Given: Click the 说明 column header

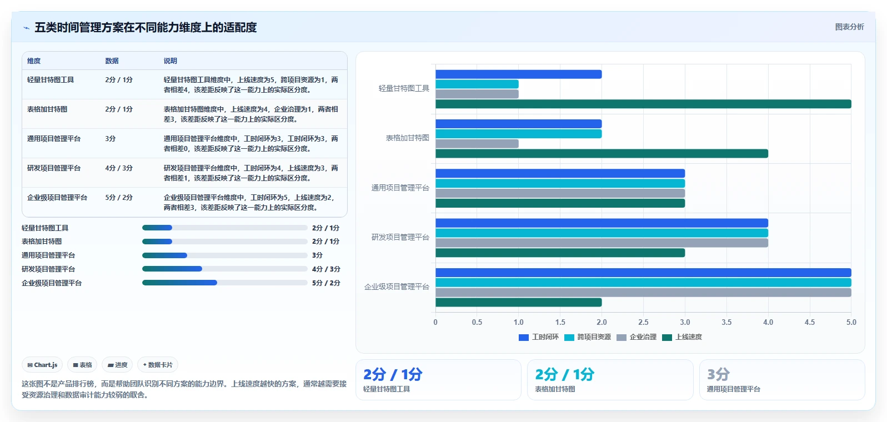Looking at the screenshot, I should click(x=170, y=61).
